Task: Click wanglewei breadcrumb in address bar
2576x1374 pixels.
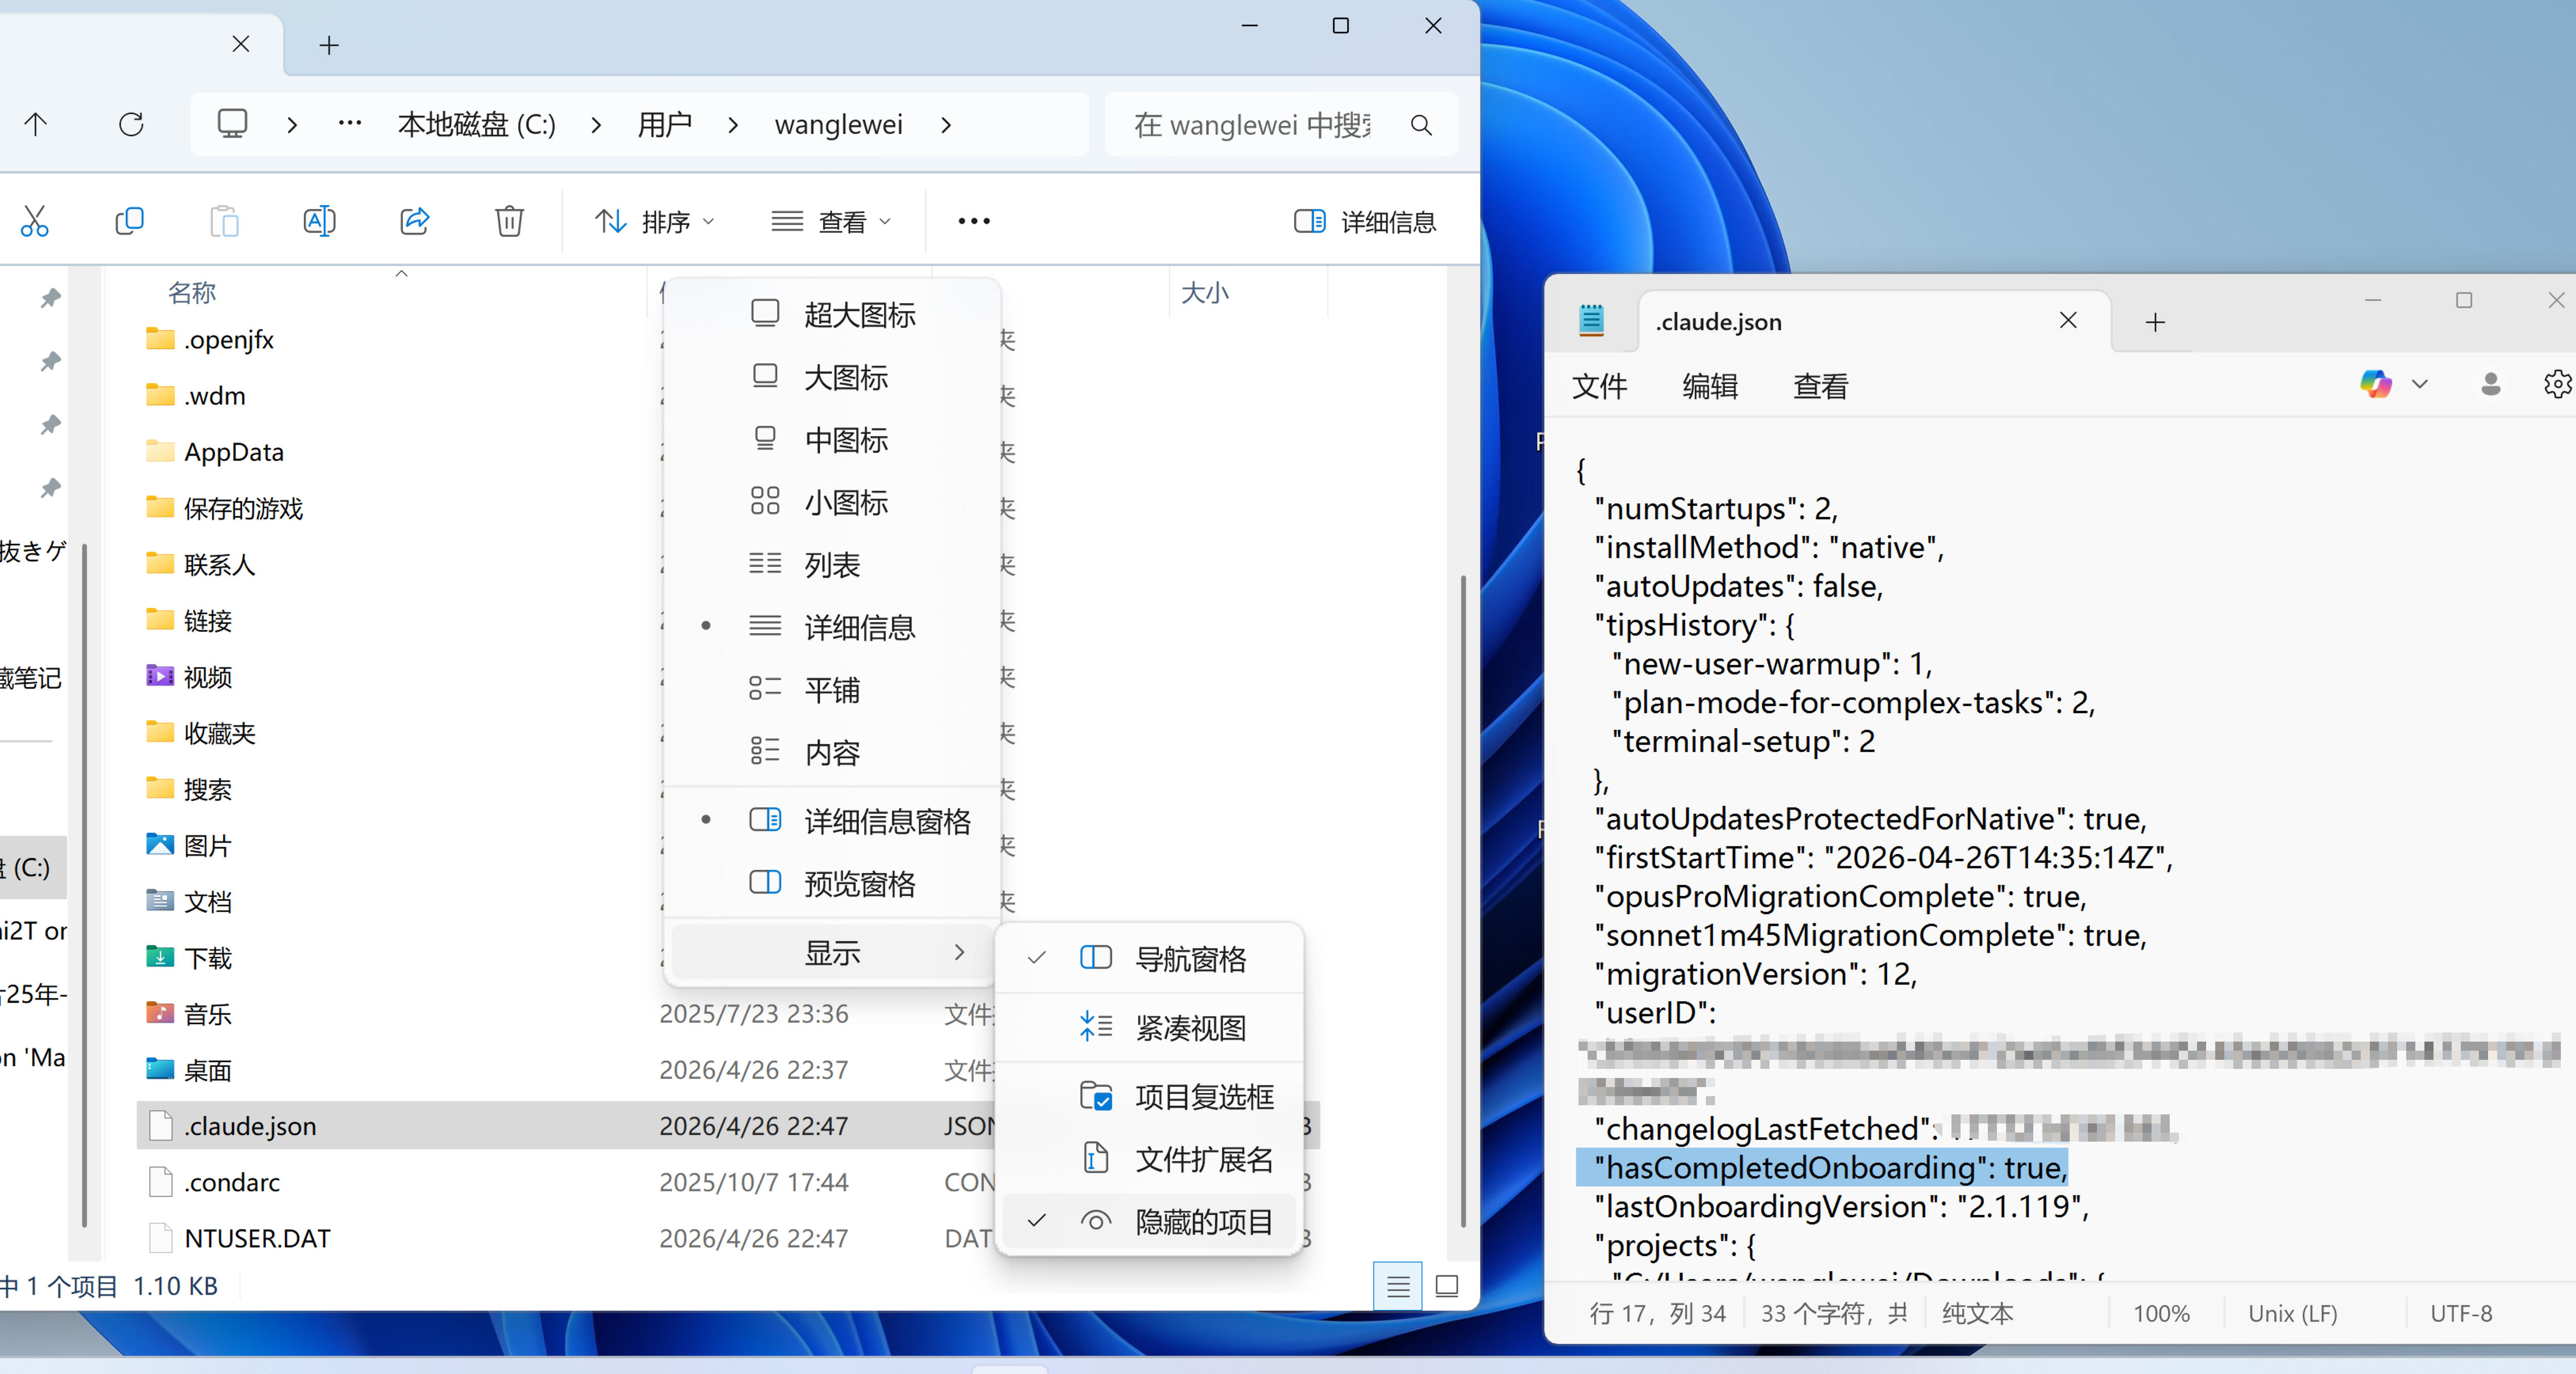Action: click(x=839, y=124)
